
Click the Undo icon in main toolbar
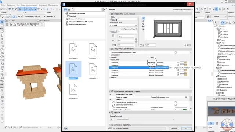pyautogui.click(x=2, y=9)
